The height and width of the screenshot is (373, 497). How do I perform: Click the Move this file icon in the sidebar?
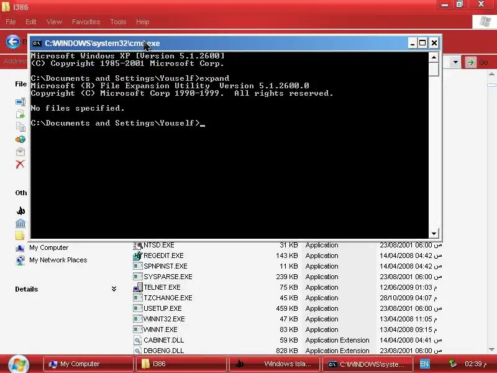click(x=21, y=114)
